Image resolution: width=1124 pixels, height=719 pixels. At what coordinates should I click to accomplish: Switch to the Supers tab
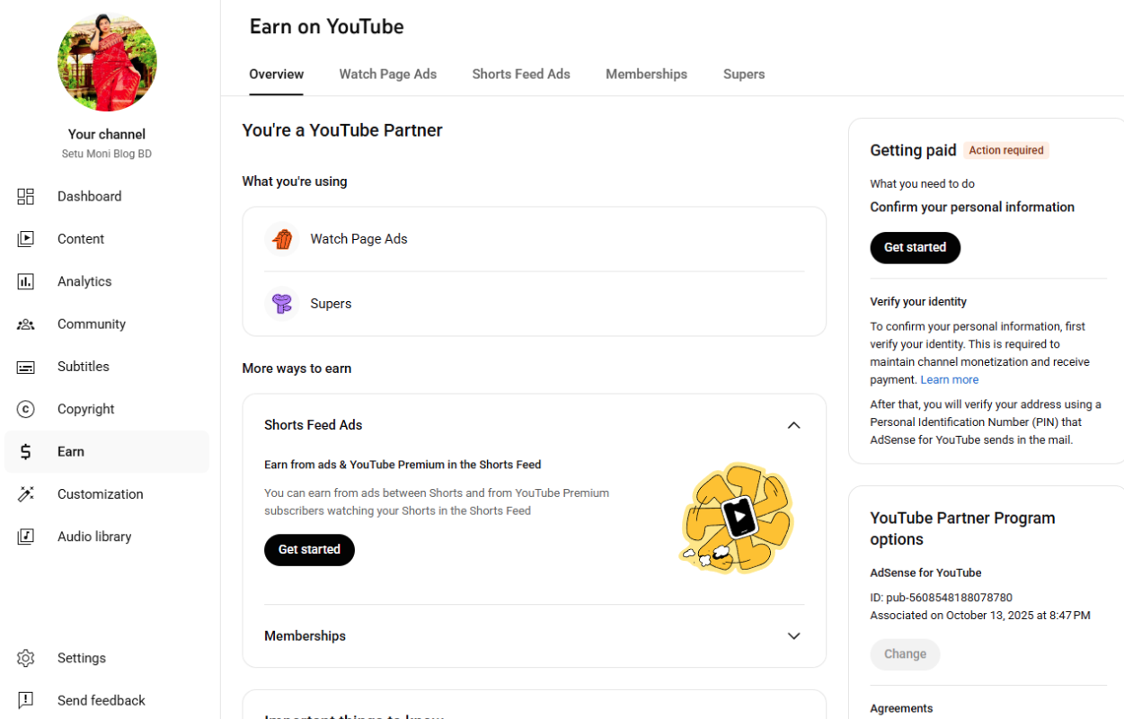(x=744, y=74)
